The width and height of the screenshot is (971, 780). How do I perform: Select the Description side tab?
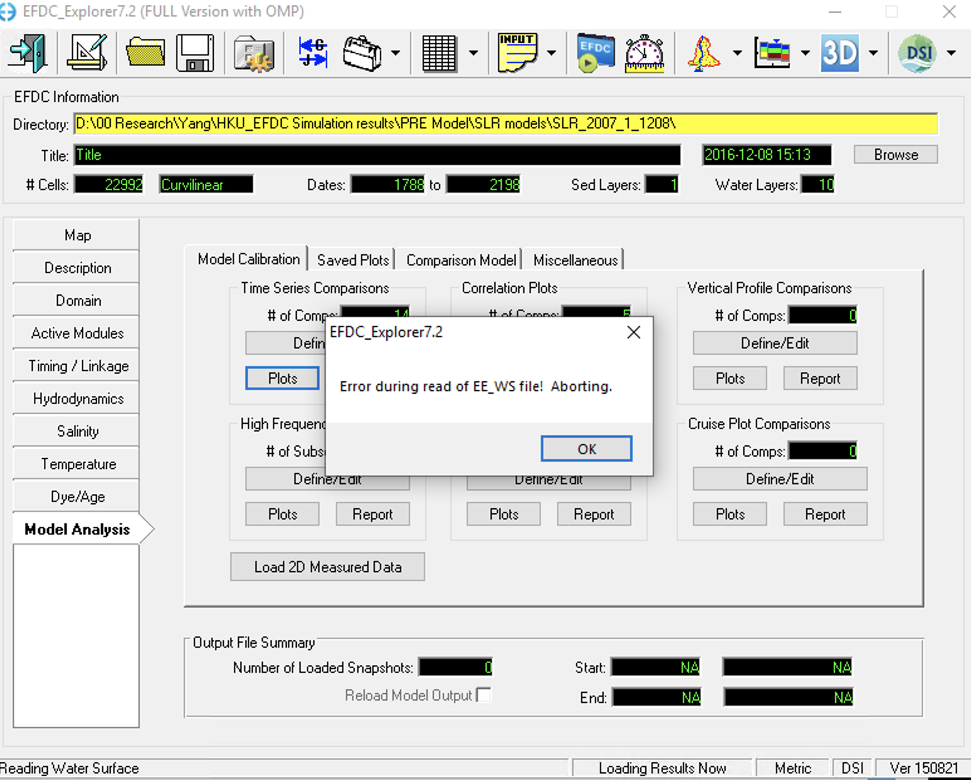coord(77,268)
